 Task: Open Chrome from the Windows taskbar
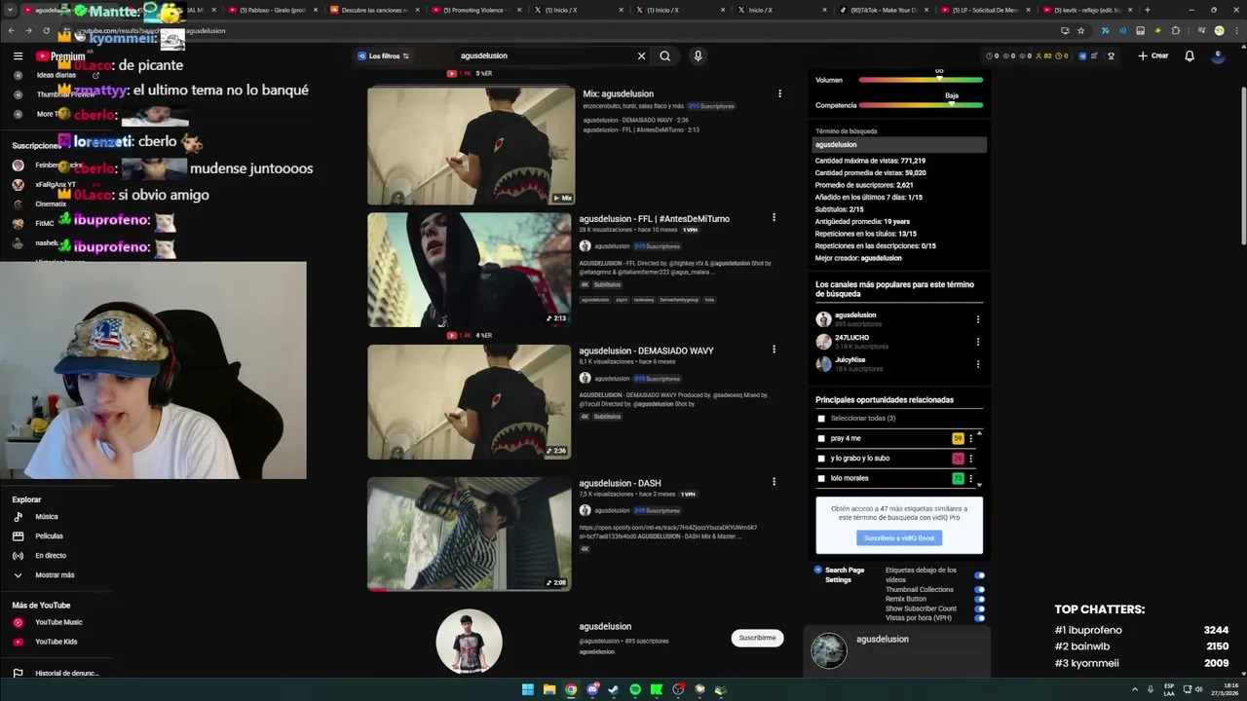(571, 689)
